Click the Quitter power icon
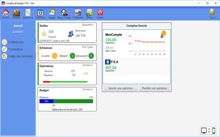This screenshot has width=220, height=137. 100,13
